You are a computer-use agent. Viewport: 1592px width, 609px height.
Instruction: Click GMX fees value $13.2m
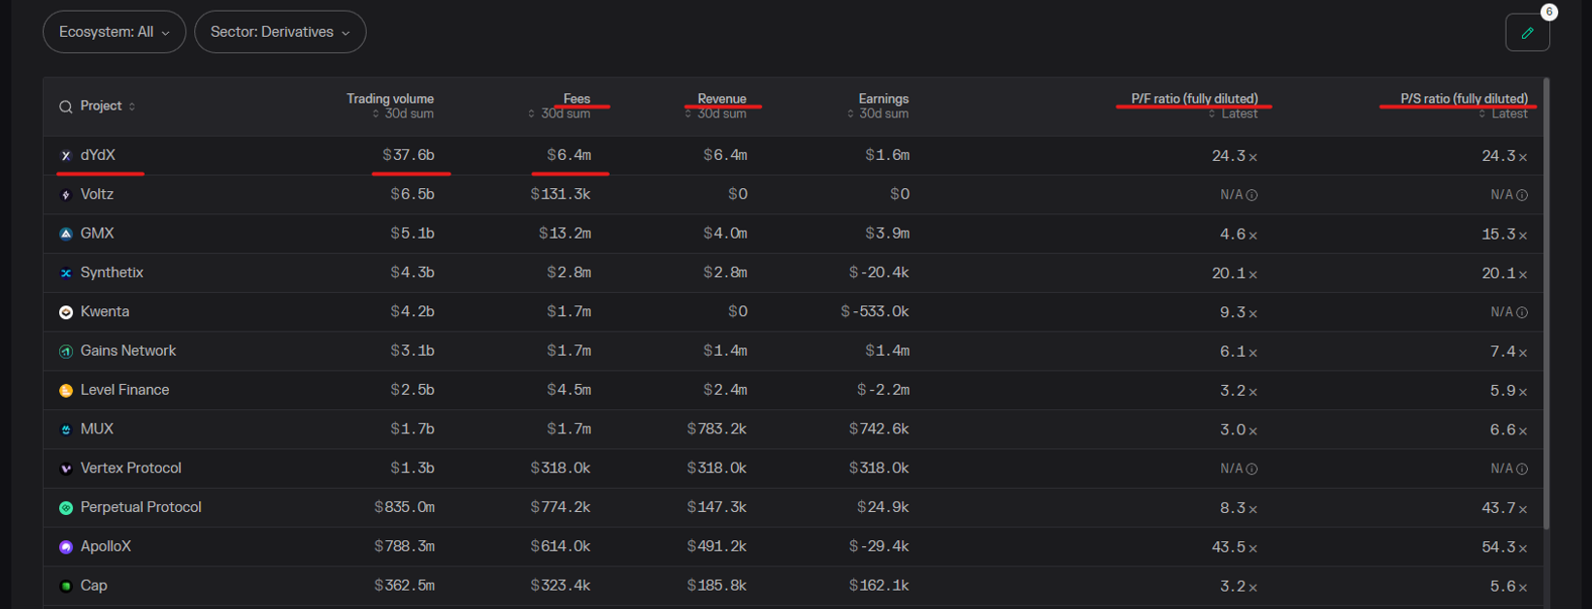click(x=565, y=233)
